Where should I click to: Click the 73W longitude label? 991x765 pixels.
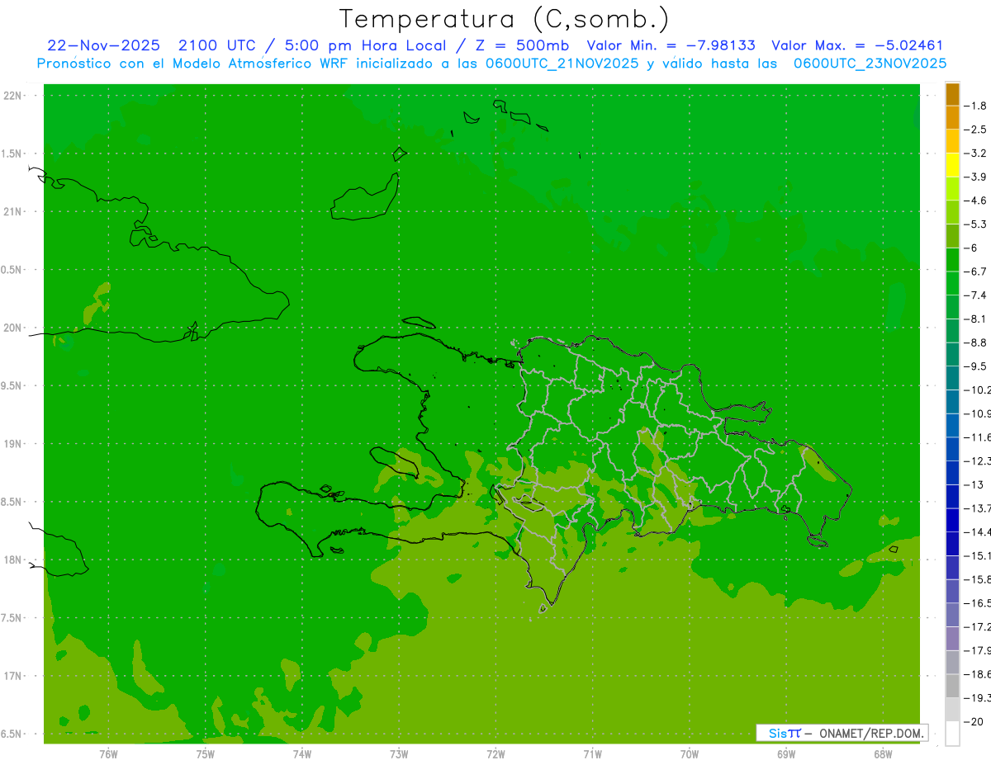399,753
